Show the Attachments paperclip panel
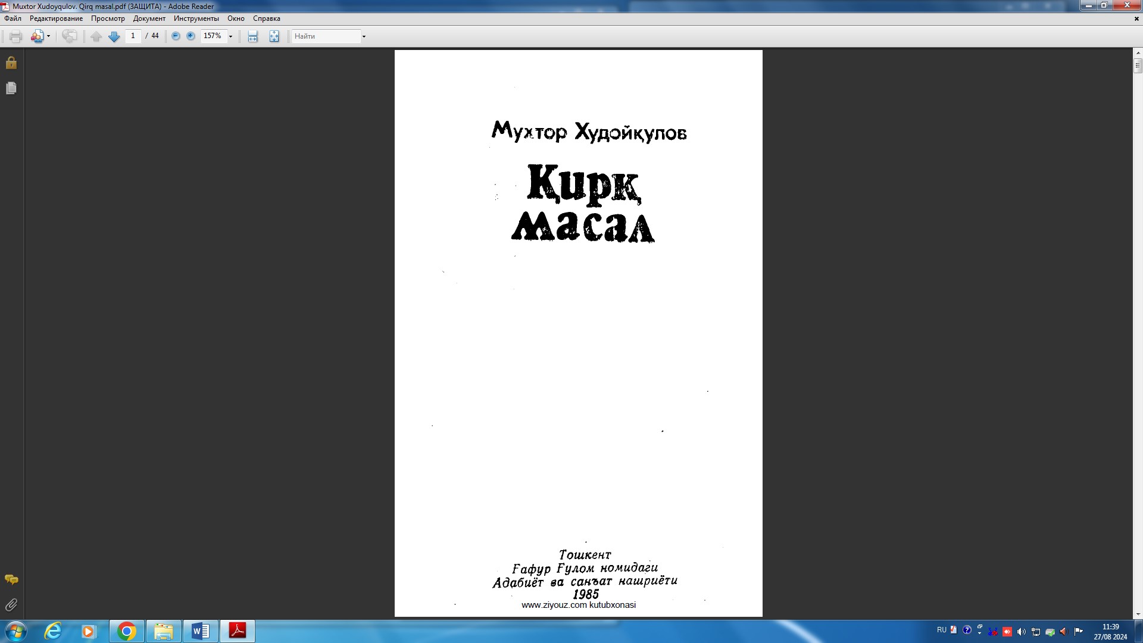The height and width of the screenshot is (643, 1143). 11,605
